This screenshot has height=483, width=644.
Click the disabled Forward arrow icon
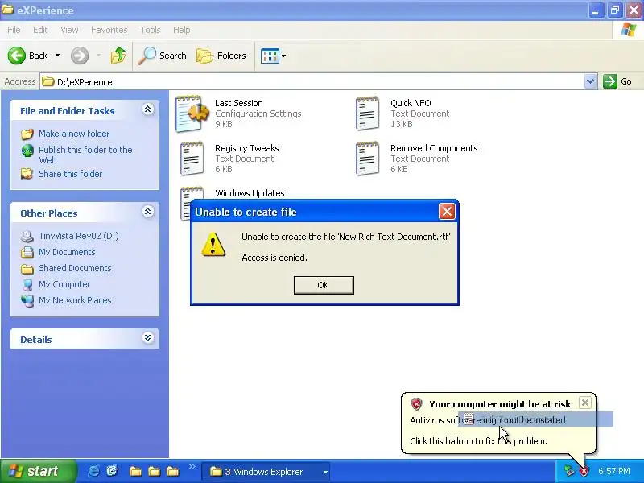[x=80, y=56]
